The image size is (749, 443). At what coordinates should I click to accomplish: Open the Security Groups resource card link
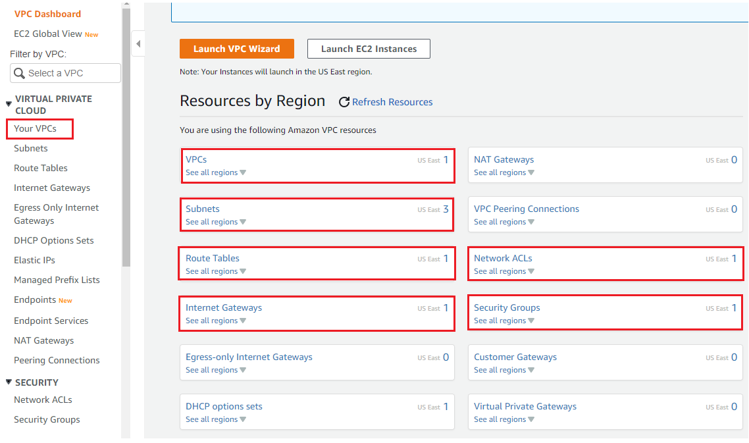click(x=507, y=308)
